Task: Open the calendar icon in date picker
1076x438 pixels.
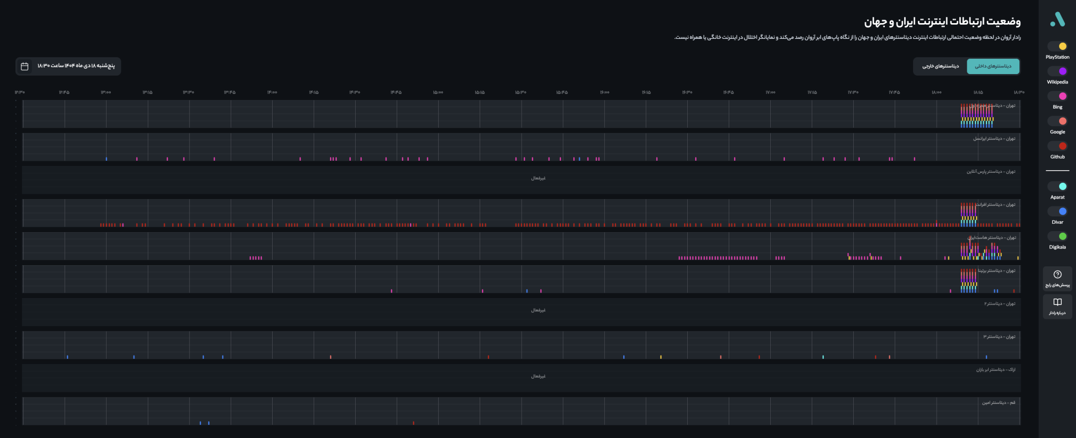Action: pyautogui.click(x=25, y=66)
